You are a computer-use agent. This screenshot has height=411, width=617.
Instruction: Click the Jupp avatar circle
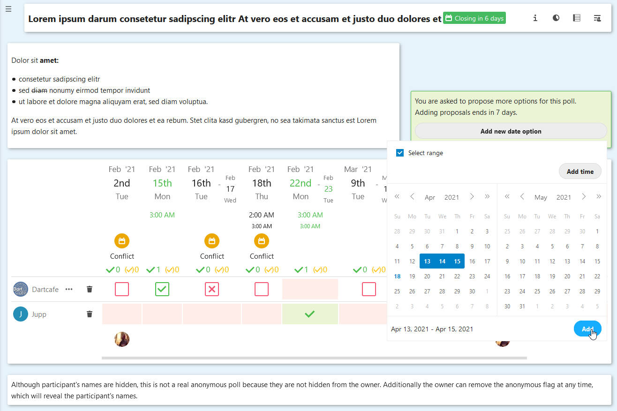coord(21,314)
